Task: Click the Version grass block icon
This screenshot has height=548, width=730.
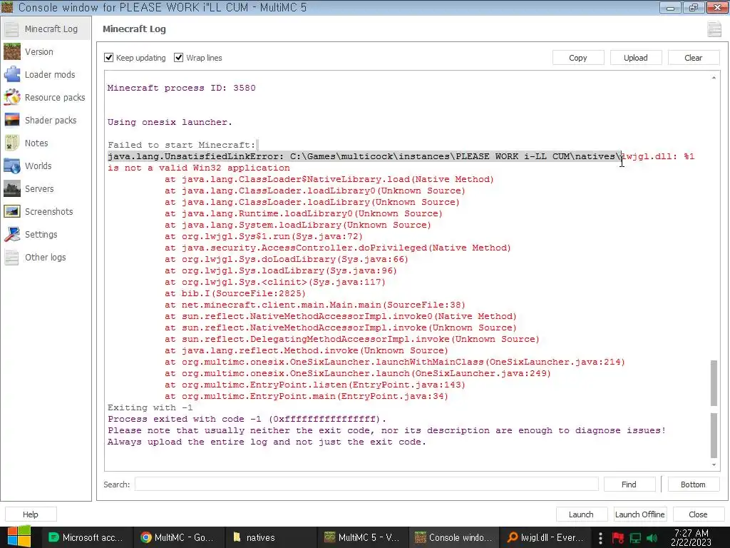Action: (11, 51)
